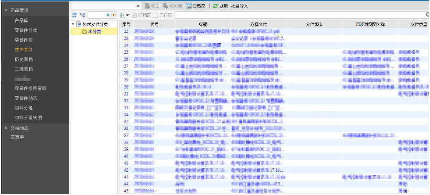The height and width of the screenshot is (195, 430).
Task: Select 技术文件 in the sidebar
Action: point(23,50)
